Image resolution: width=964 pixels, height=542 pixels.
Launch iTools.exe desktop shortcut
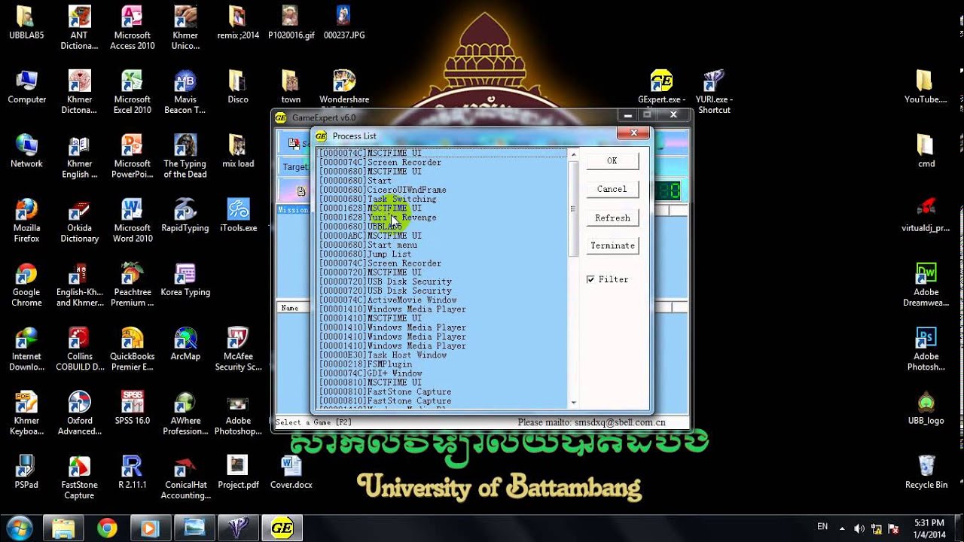238,215
